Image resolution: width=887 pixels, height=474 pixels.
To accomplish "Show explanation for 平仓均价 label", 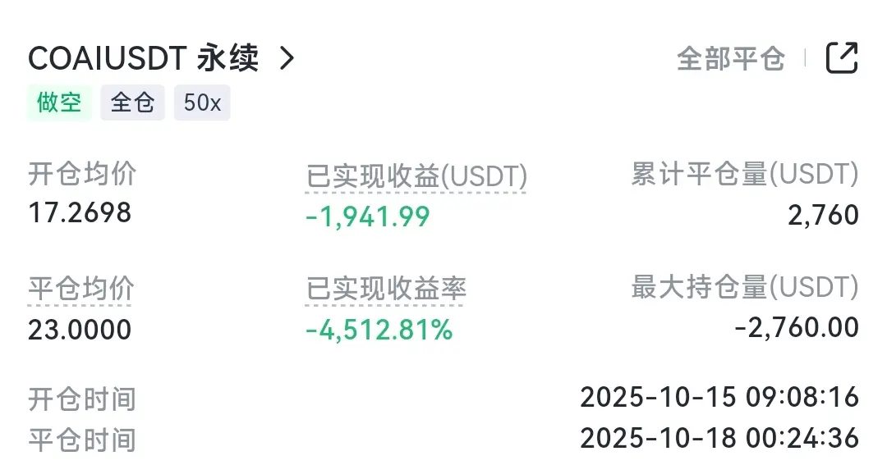I will pos(81,289).
